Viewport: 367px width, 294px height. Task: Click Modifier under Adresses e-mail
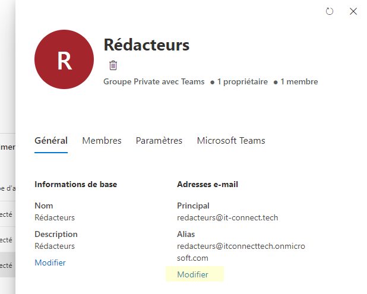[x=192, y=274]
